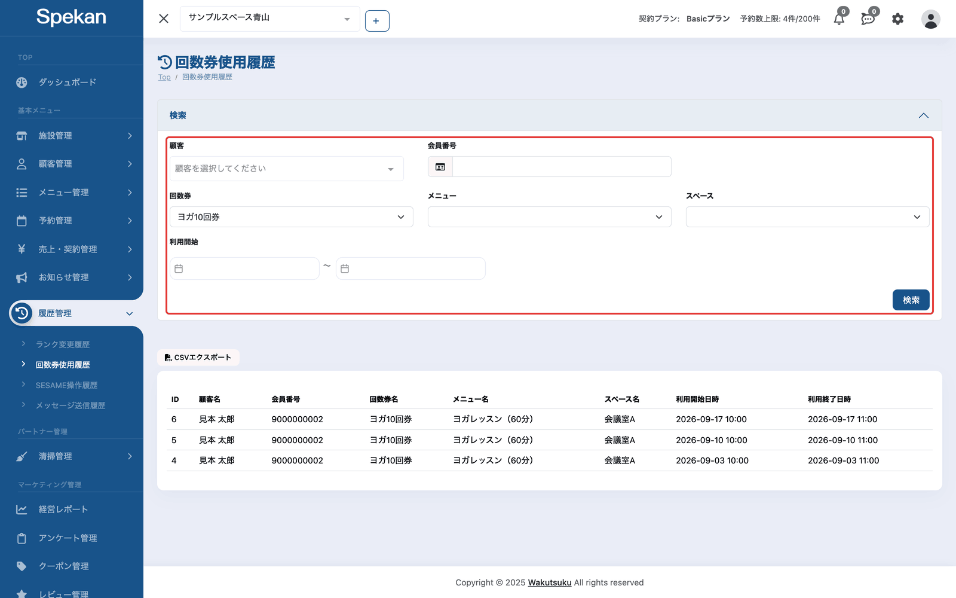Click the calendar icon in end date field

pyautogui.click(x=345, y=269)
